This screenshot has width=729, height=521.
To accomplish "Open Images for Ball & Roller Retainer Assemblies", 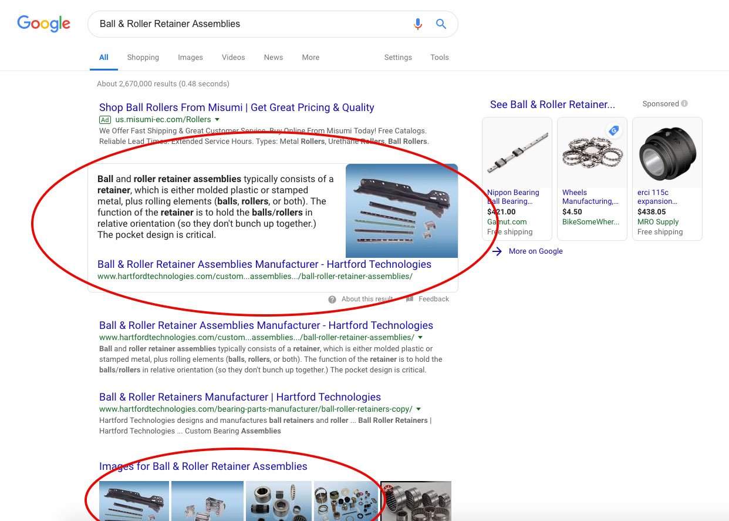I will [203, 466].
